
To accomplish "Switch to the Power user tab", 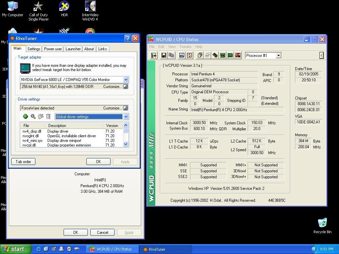I will pyautogui.click(x=52, y=49).
